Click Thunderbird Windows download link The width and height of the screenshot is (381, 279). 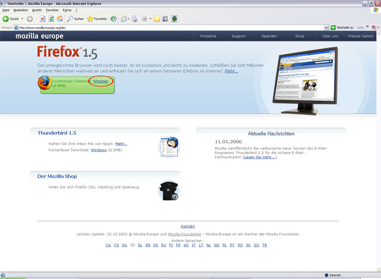99,150
